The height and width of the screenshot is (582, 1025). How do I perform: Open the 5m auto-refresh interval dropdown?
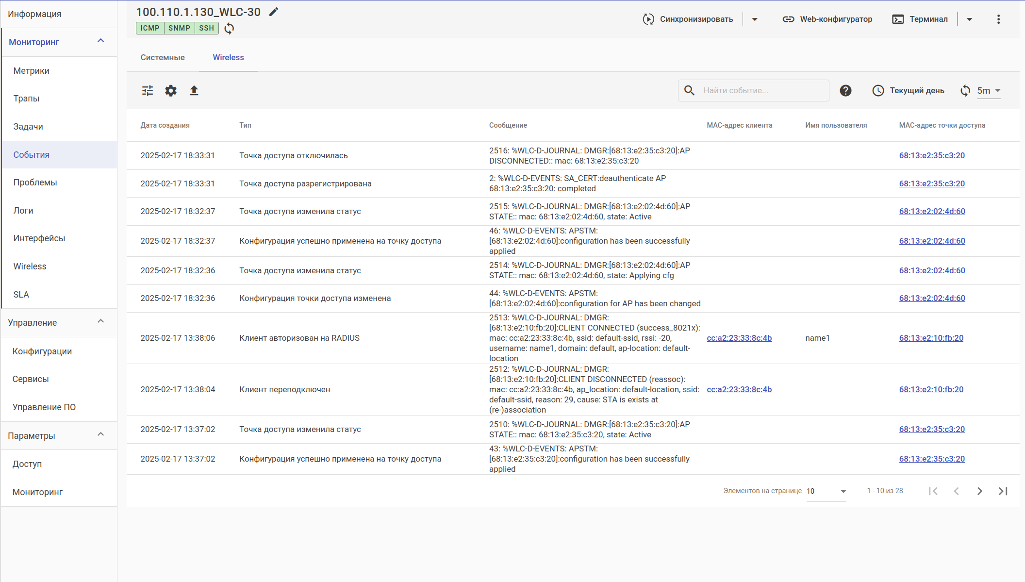989,90
